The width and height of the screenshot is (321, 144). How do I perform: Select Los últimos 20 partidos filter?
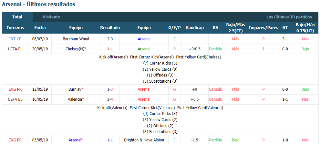(289, 17)
